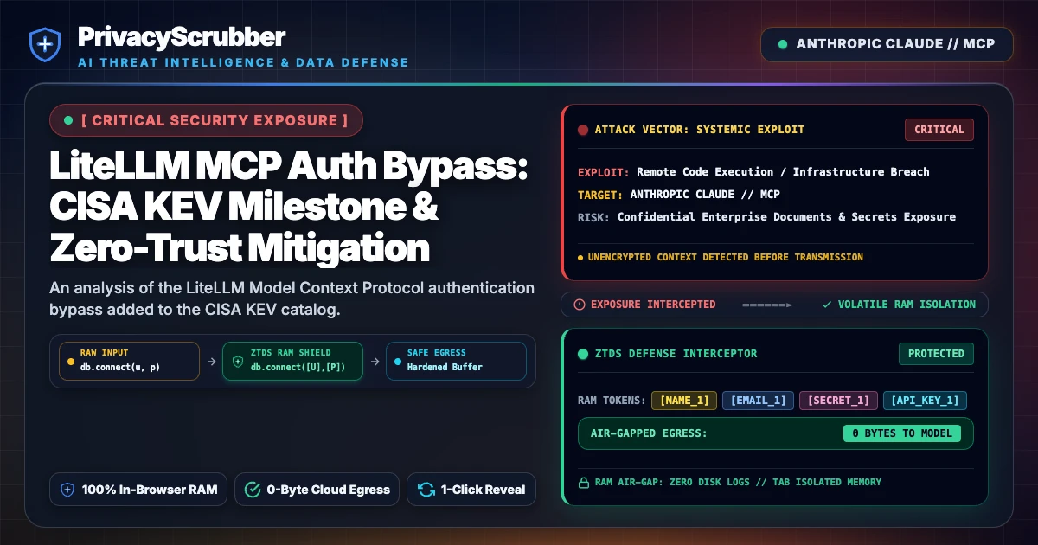1038x545 pixels.
Task: Click the RAW INPUT pipeline box
Action: pyautogui.click(x=129, y=360)
